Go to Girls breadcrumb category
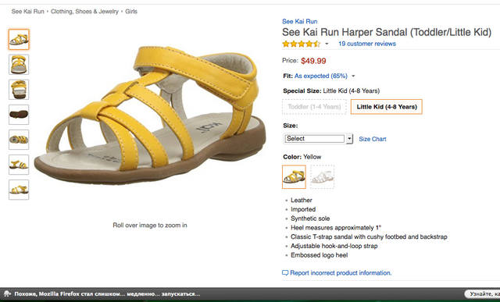 131,12
